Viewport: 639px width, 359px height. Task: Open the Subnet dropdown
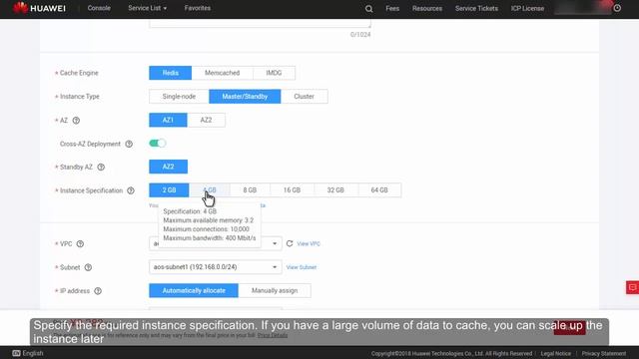[216, 267]
